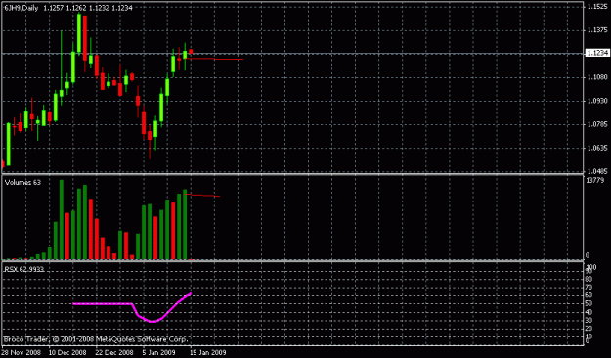Click the 1.1375 price scale label
611x358 pixels.
click(x=597, y=30)
